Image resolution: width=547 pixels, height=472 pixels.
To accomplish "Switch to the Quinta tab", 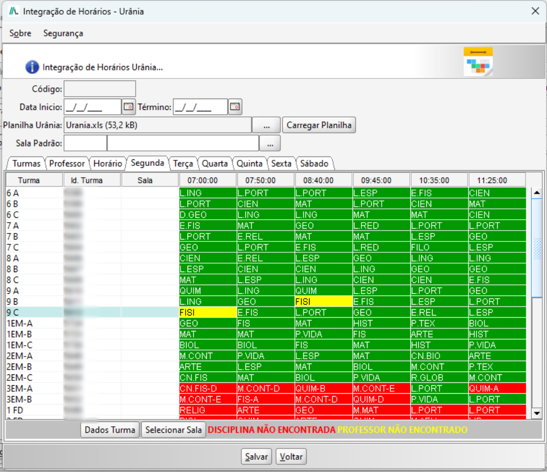I will (x=249, y=163).
